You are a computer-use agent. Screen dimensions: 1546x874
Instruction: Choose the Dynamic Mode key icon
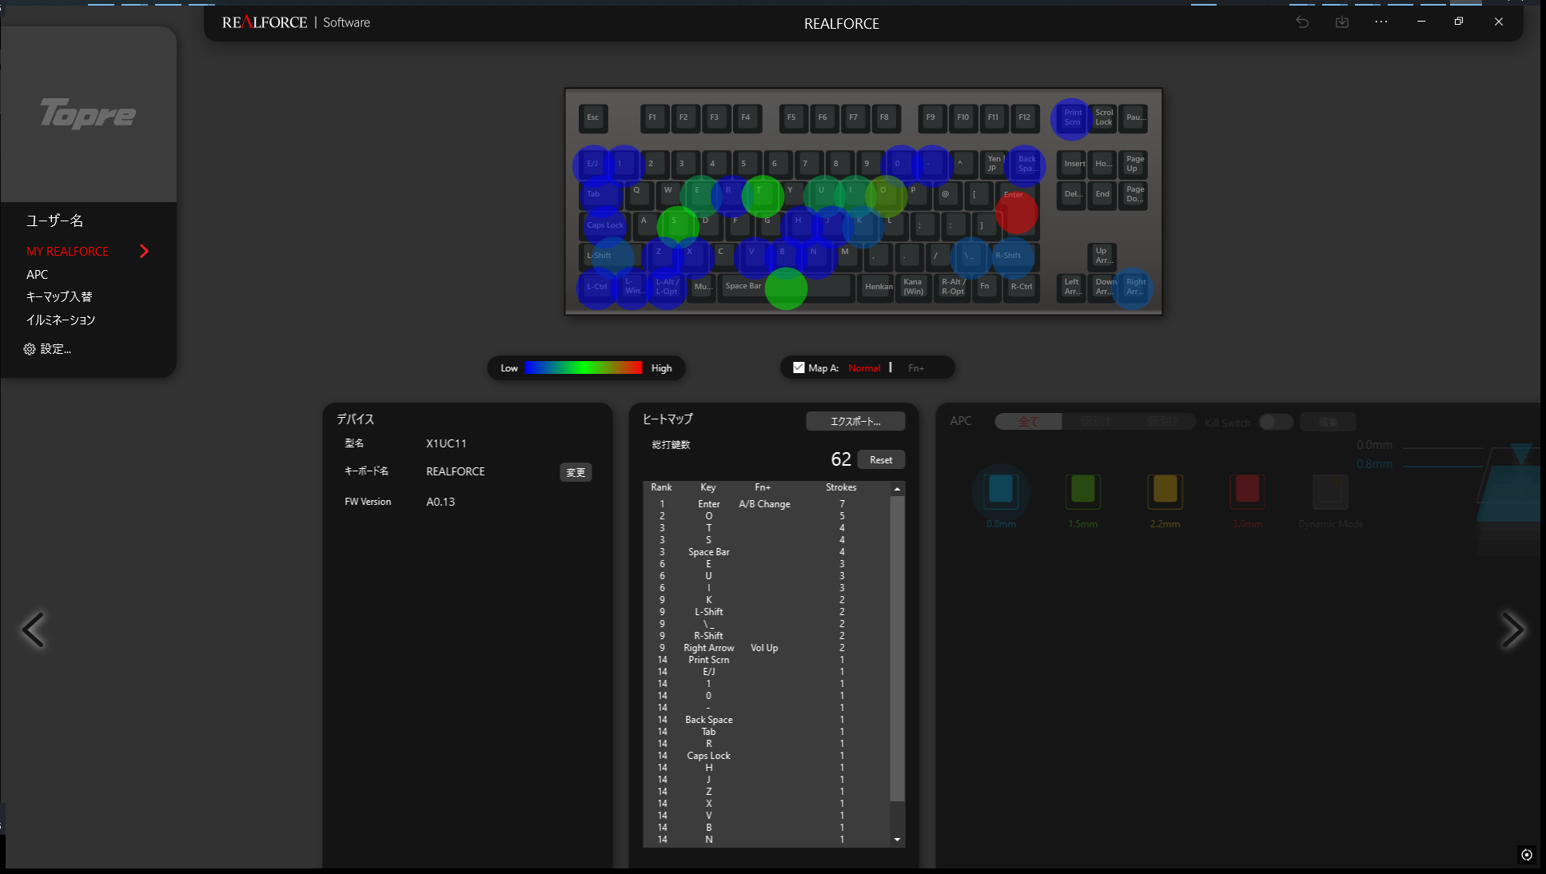(1330, 491)
